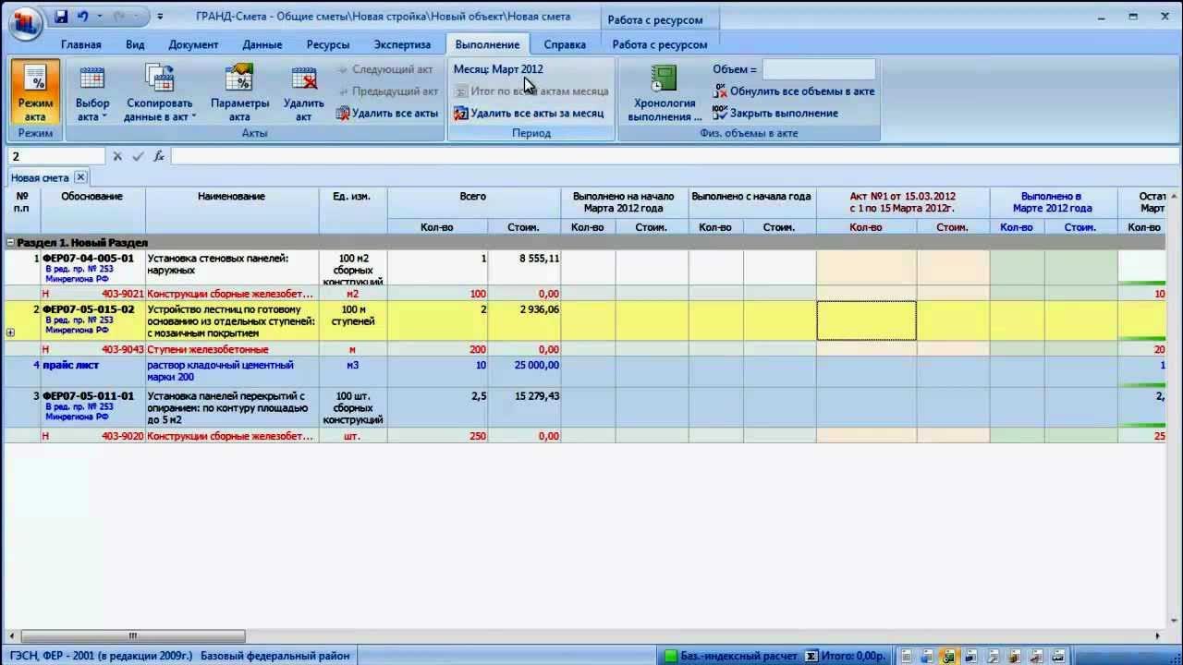Image resolution: width=1183 pixels, height=665 pixels.
Task: Select the Выполнение ribbon tab
Action: (487, 44)
